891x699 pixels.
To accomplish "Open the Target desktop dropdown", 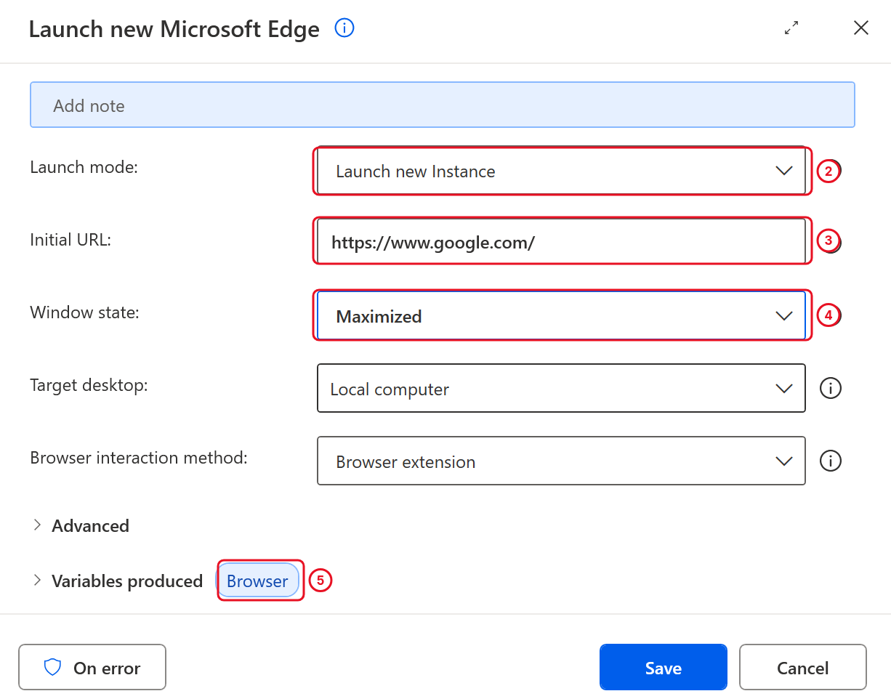I will pos(561,388).
